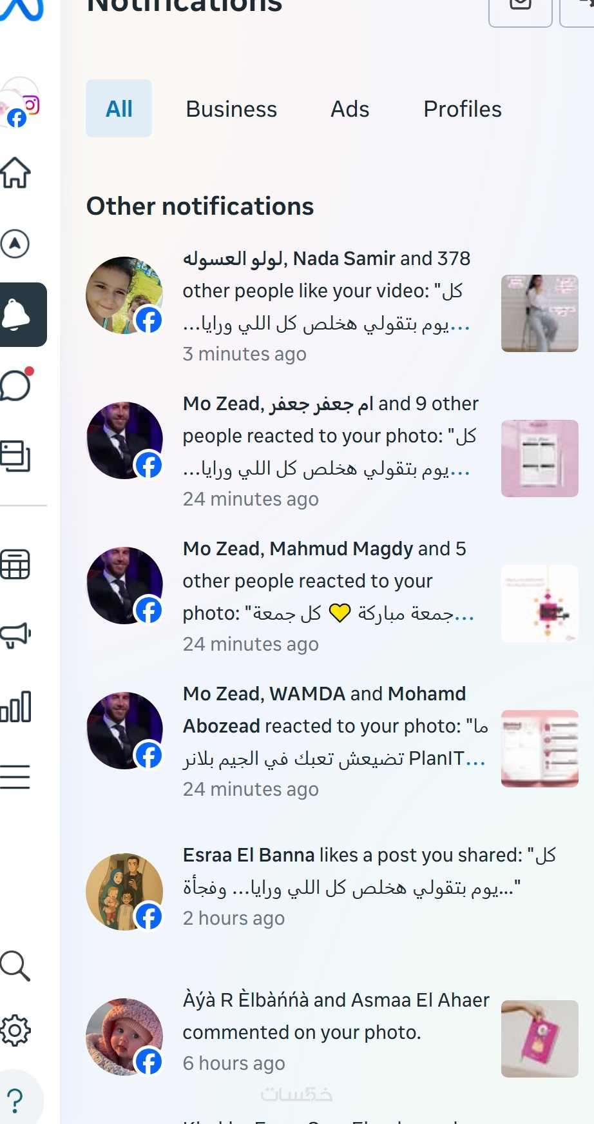594x1124 pixels.
Task: Switch account via Facebook Instagram profile avatar
Action: [x=20, y=103]
